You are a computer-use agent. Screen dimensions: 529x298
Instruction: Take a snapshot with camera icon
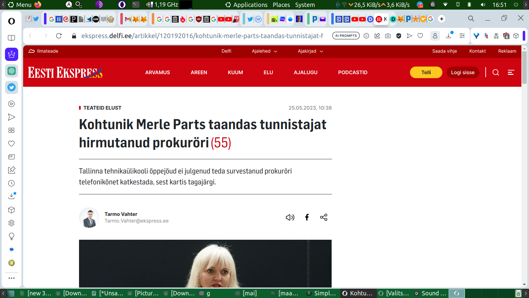click(x=388, y=36)
